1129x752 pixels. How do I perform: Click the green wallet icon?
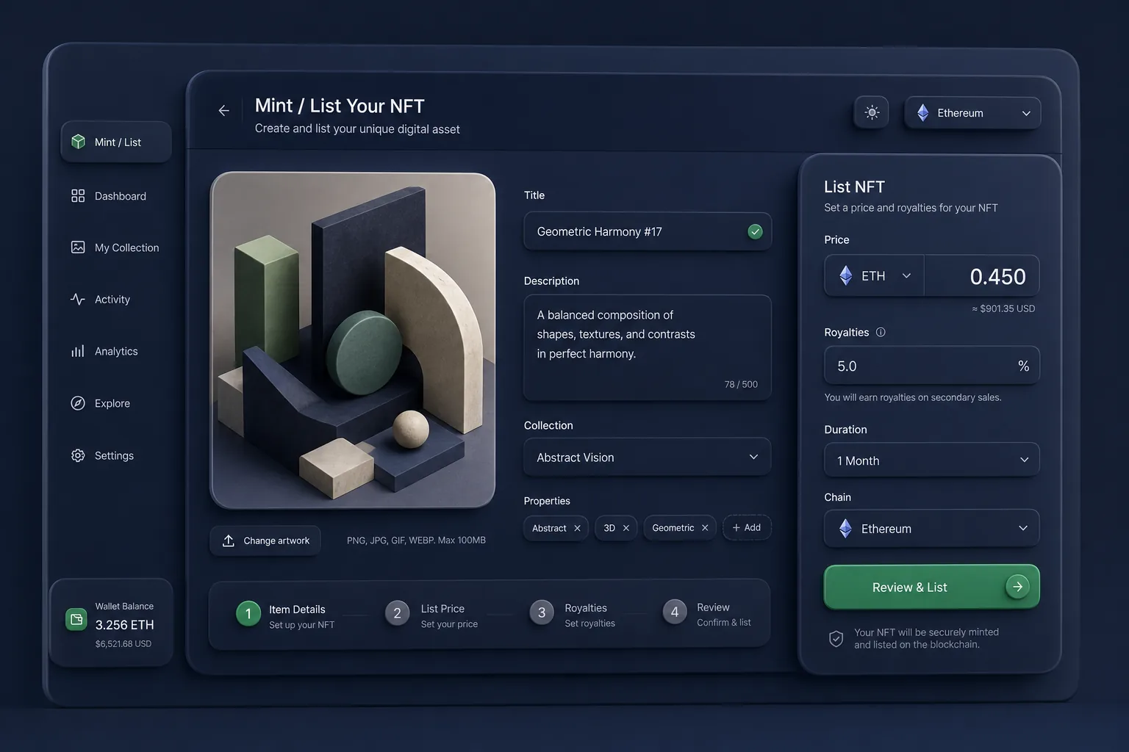point(76,619)
